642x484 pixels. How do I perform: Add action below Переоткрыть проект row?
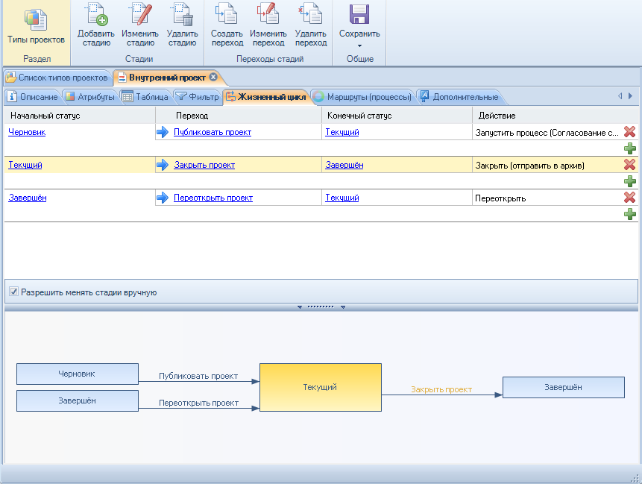tap(630, 214)
